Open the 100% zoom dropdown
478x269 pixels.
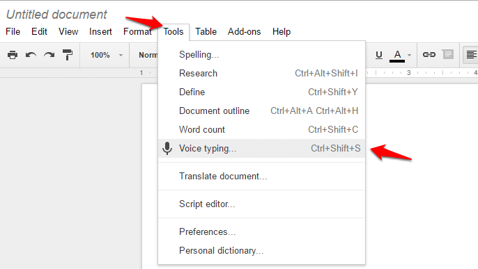pos(107,55)
